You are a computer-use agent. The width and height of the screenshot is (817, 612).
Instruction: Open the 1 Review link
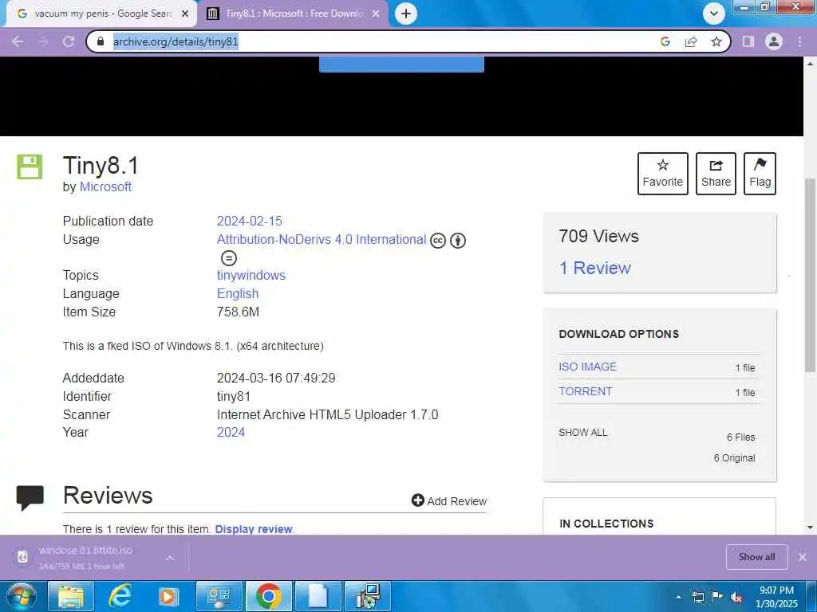click(594, 268)
